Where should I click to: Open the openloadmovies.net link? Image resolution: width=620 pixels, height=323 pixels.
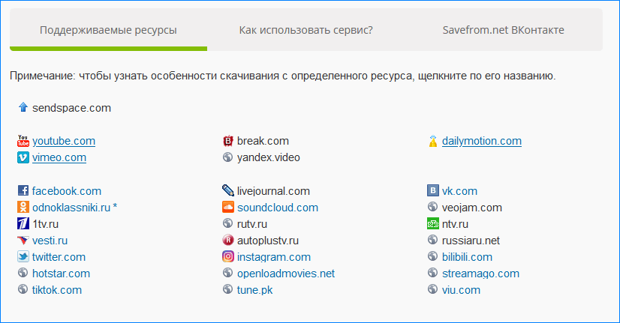coord(286,274)
